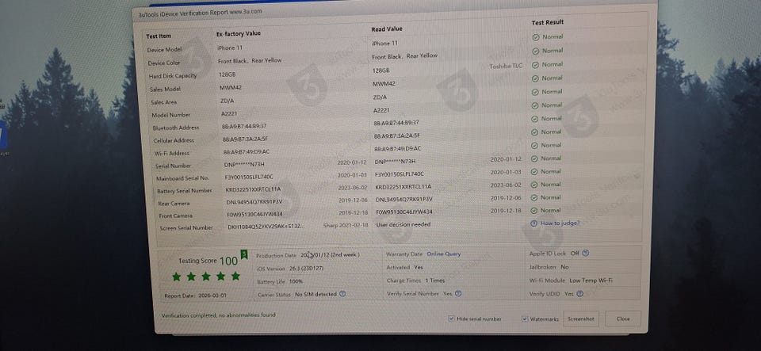Select the ex-factory sales model MWM42
The width and height of the screenshot is (761, 351).
pyautogui.click(x=231, y=88)
